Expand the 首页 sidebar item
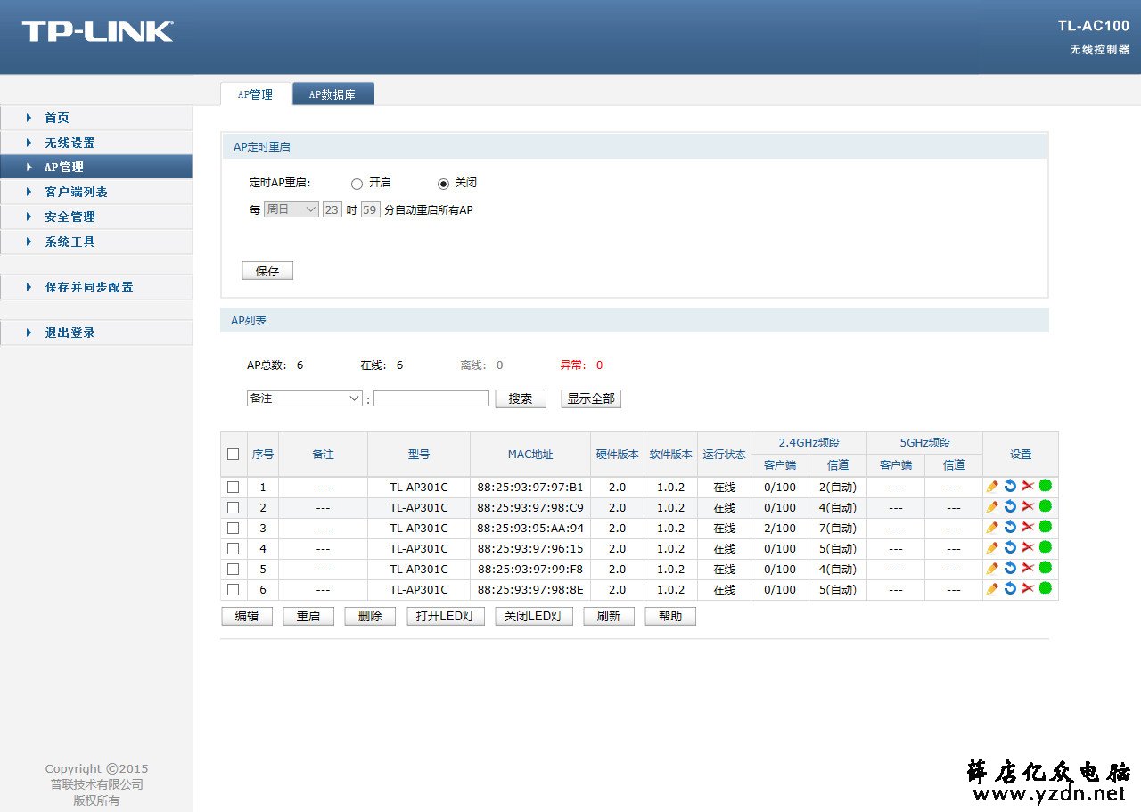Image resolution: width=1141 pixels, height=812 pixels. [95, 118]
